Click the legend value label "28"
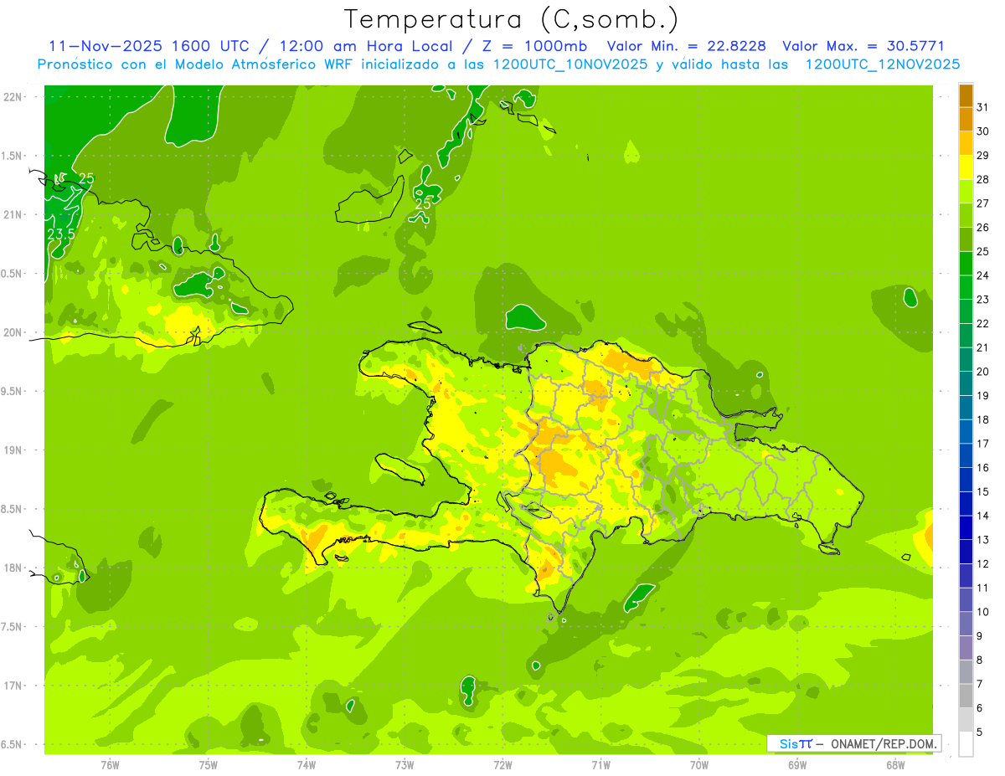The image size is (1005, 776). click(983, 179)
